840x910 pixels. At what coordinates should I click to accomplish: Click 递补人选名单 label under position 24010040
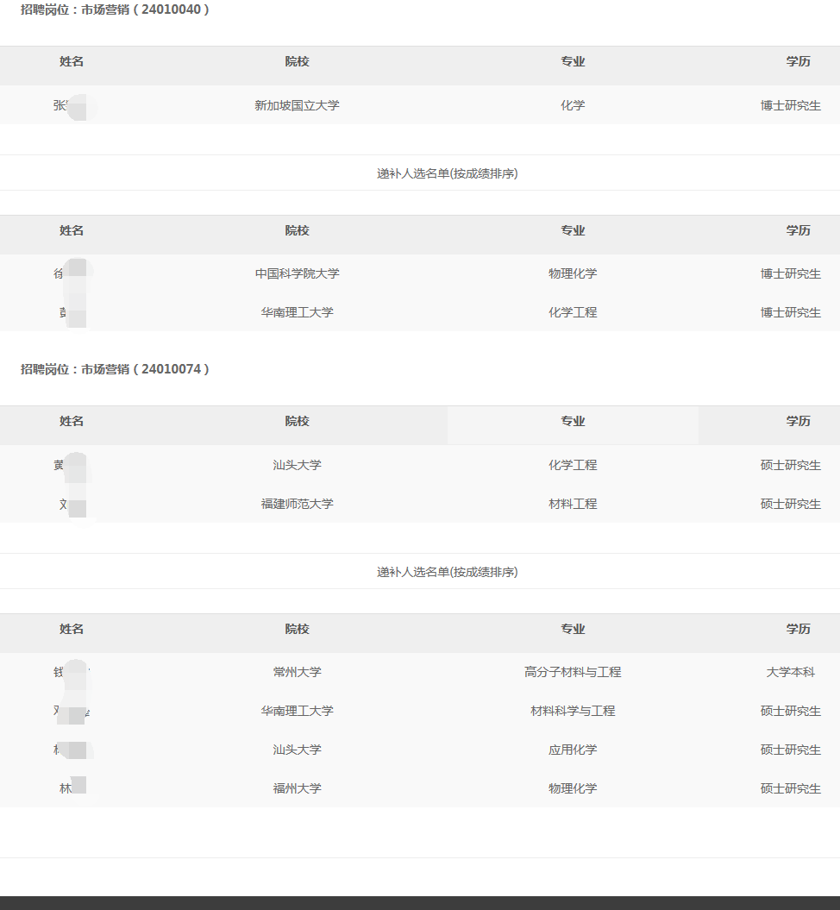[x=447, y=173]
